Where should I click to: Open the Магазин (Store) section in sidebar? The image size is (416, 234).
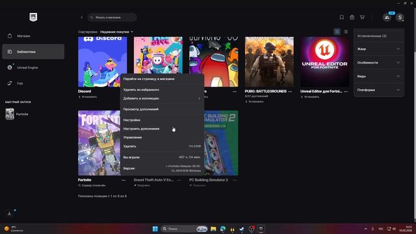(33, 36)
